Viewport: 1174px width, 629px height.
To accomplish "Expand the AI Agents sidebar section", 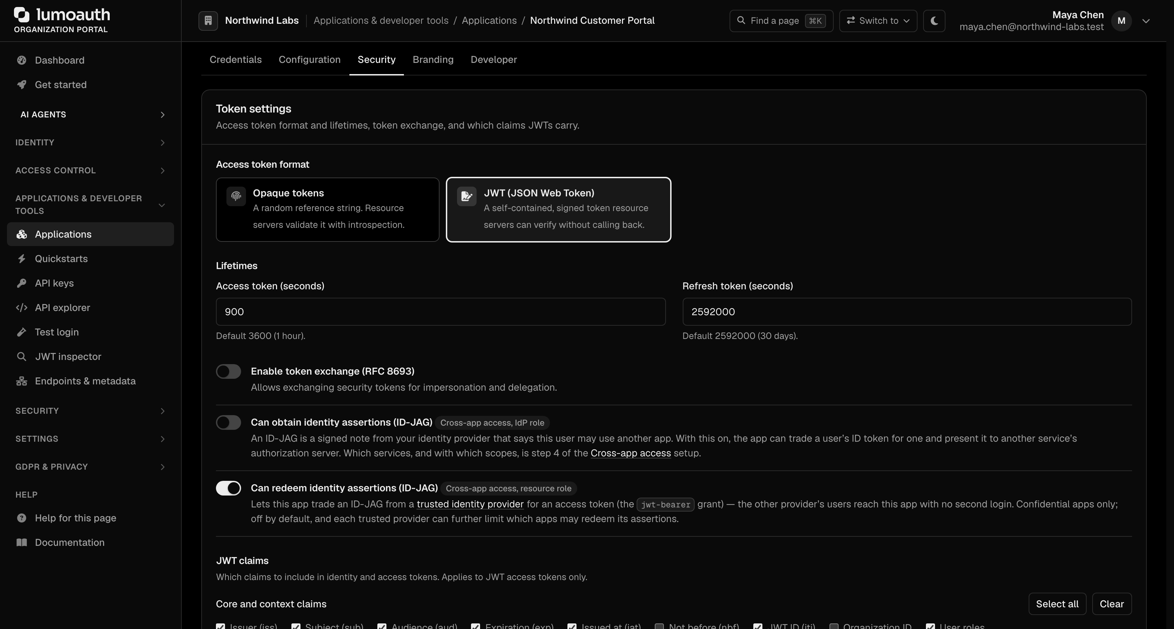I will pyautogui.click(x=90, y=115).
